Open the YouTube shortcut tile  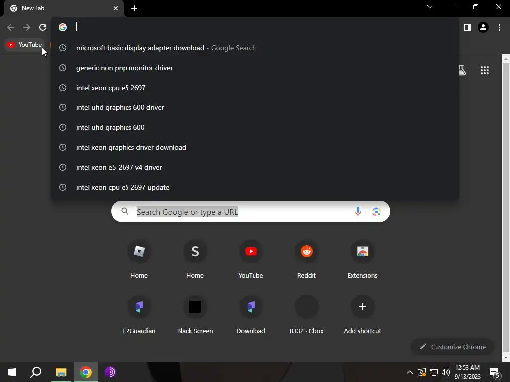point(251,259)
